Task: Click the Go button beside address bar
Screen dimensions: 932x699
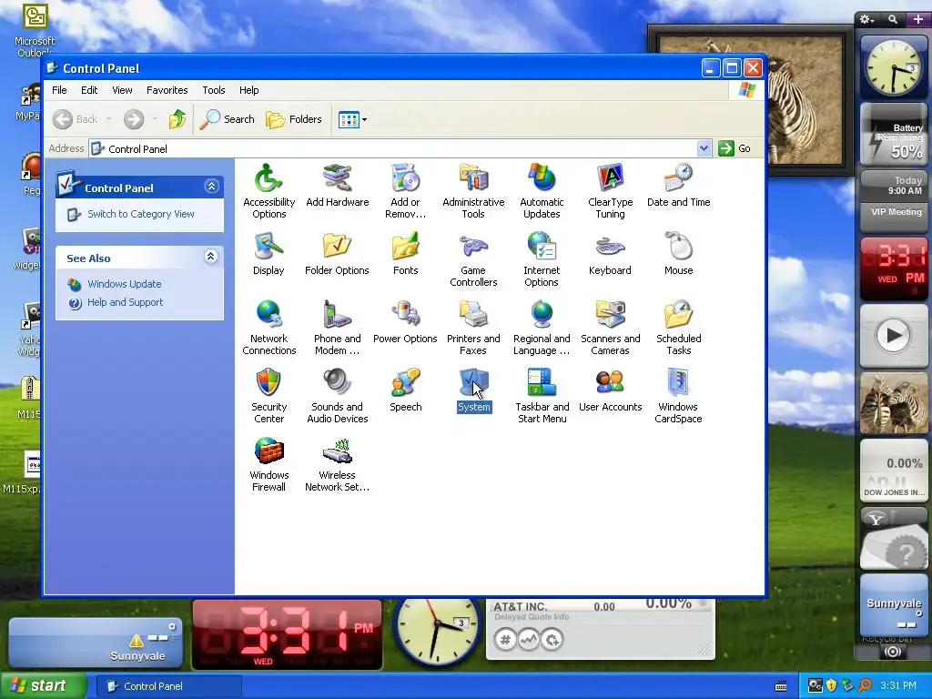Action: [x=734, y=148]
